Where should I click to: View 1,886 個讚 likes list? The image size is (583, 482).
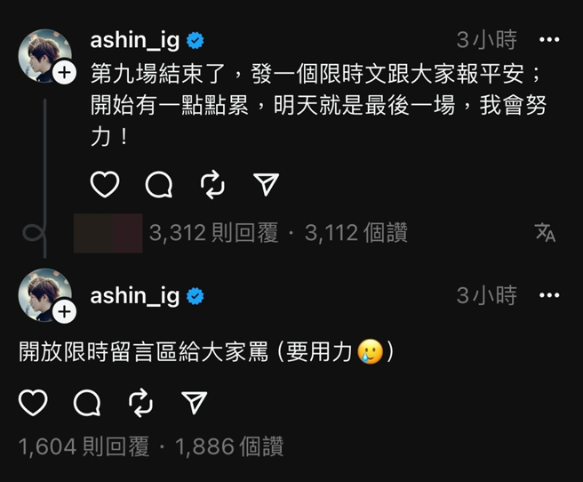229,446
